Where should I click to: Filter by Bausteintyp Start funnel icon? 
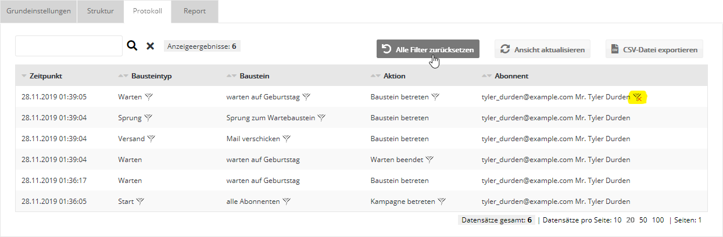pos(140,202)
